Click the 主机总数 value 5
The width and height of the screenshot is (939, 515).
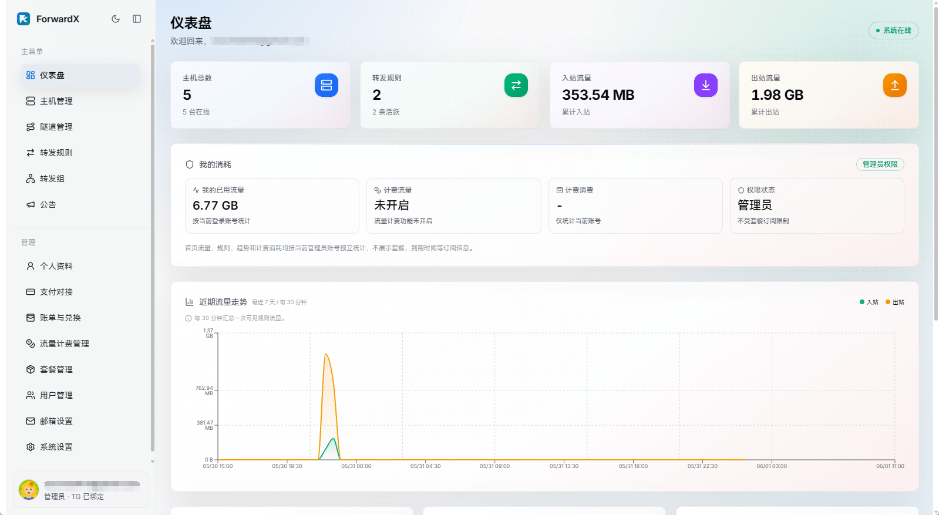click(187, 95)
